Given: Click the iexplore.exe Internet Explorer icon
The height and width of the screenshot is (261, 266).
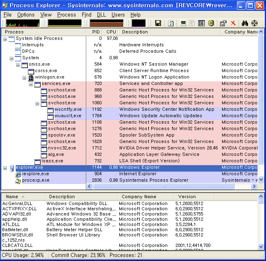Looking at the screenshot, I should (18, 174).
